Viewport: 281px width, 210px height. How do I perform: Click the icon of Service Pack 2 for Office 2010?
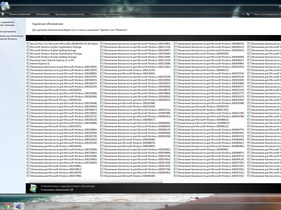[x=28, y=43]
